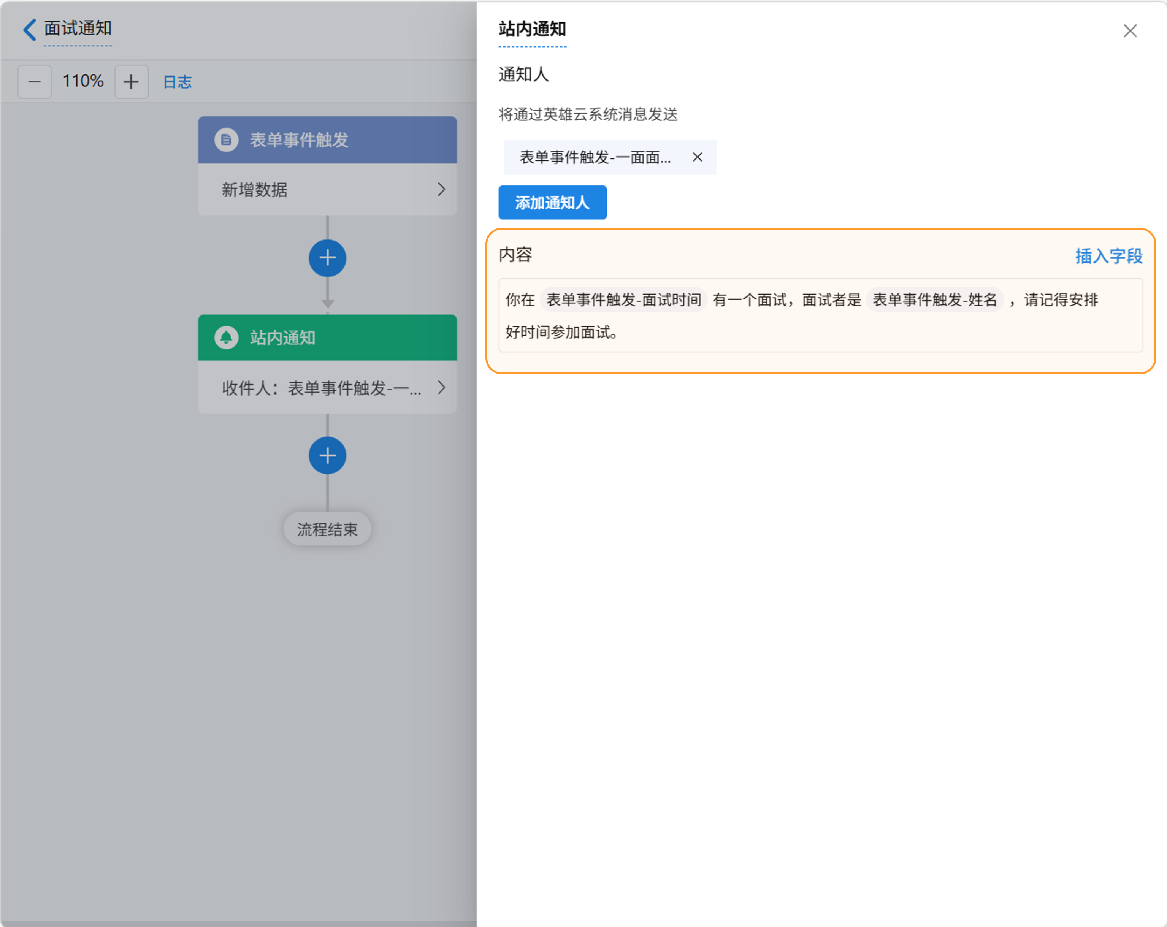Select the 表单事件触发-面试时间 field chip
1167x927 pixels.
click(x=623, y=300)
